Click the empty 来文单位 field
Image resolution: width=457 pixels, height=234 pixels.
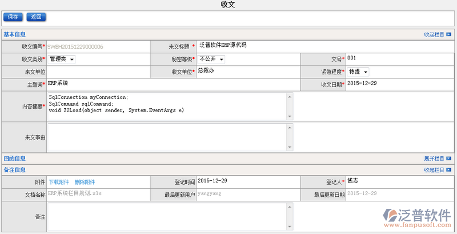pyautogui.click(x=98, y=72)
